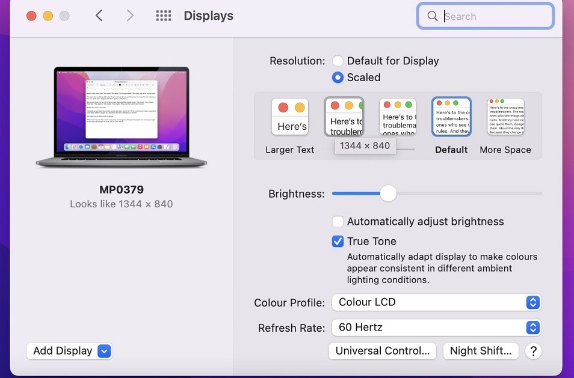The width and height of the screenshot is (574, 378).
Task: Enable Automatically adjust brightness
Action: [338, 222]
